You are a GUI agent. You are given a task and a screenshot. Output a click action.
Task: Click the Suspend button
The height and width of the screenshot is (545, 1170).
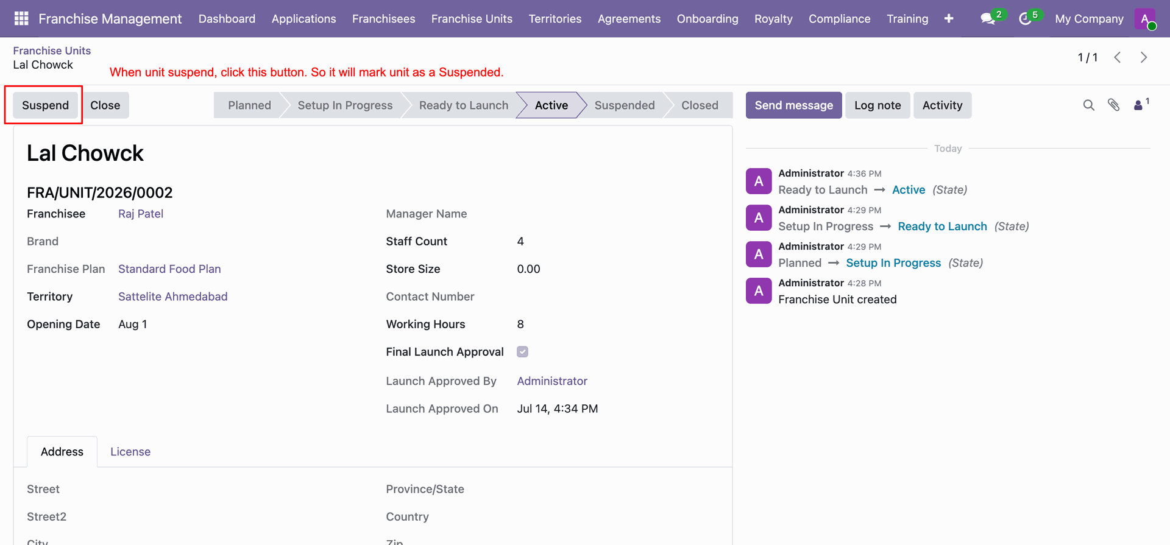(x=46, y=105)
